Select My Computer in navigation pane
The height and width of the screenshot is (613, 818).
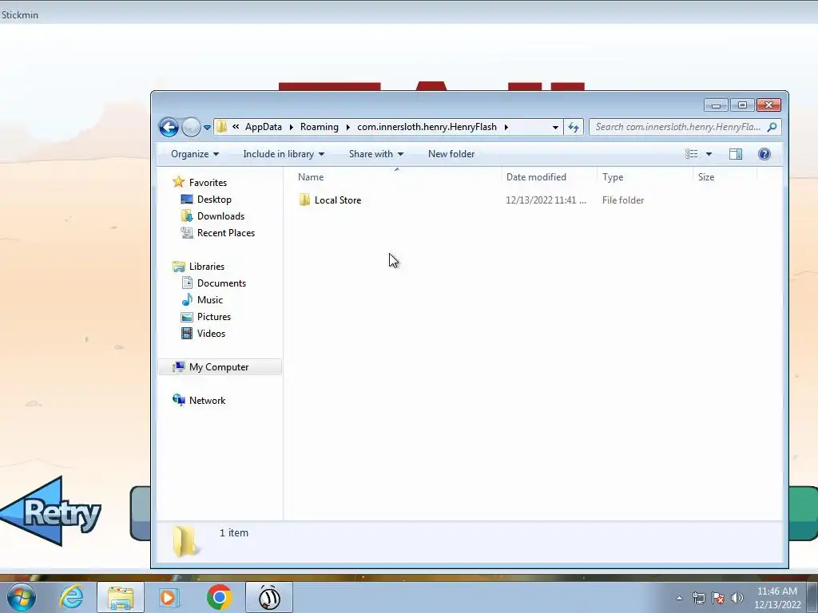(x=219, y=367)
